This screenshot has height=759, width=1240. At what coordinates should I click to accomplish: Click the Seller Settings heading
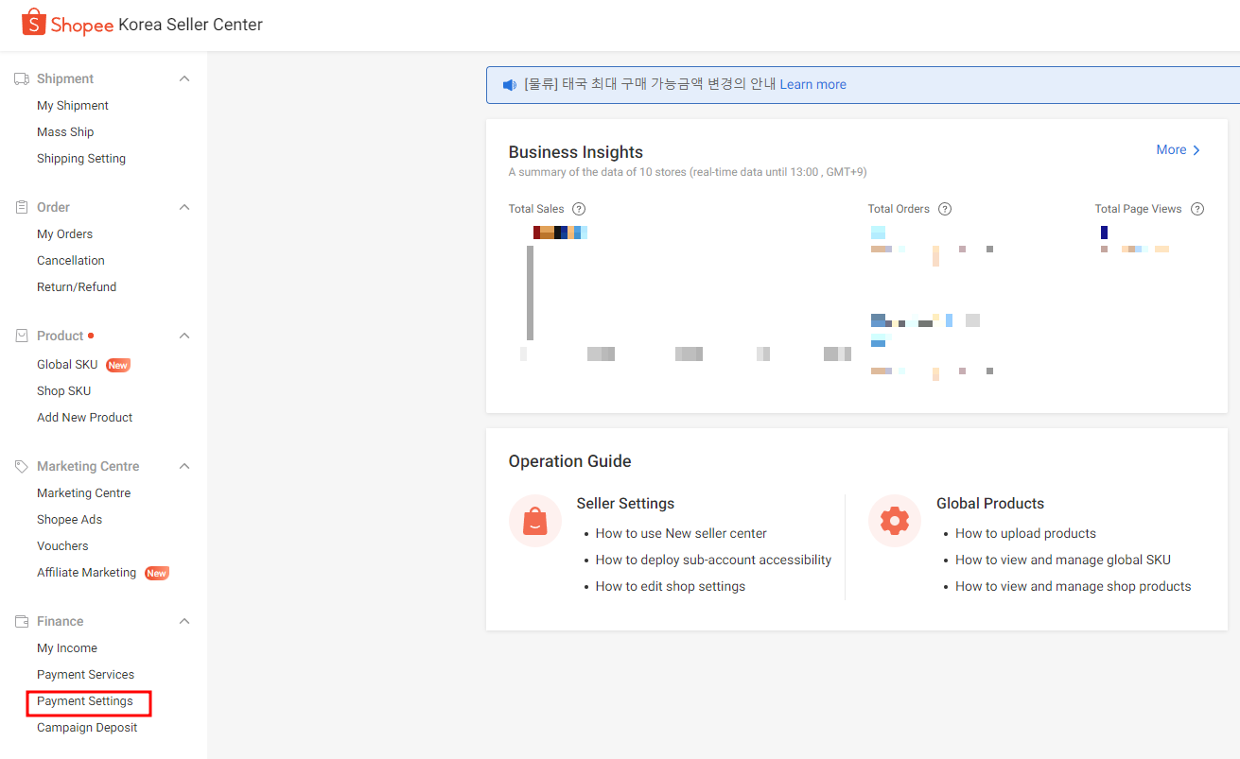[626, 504]
